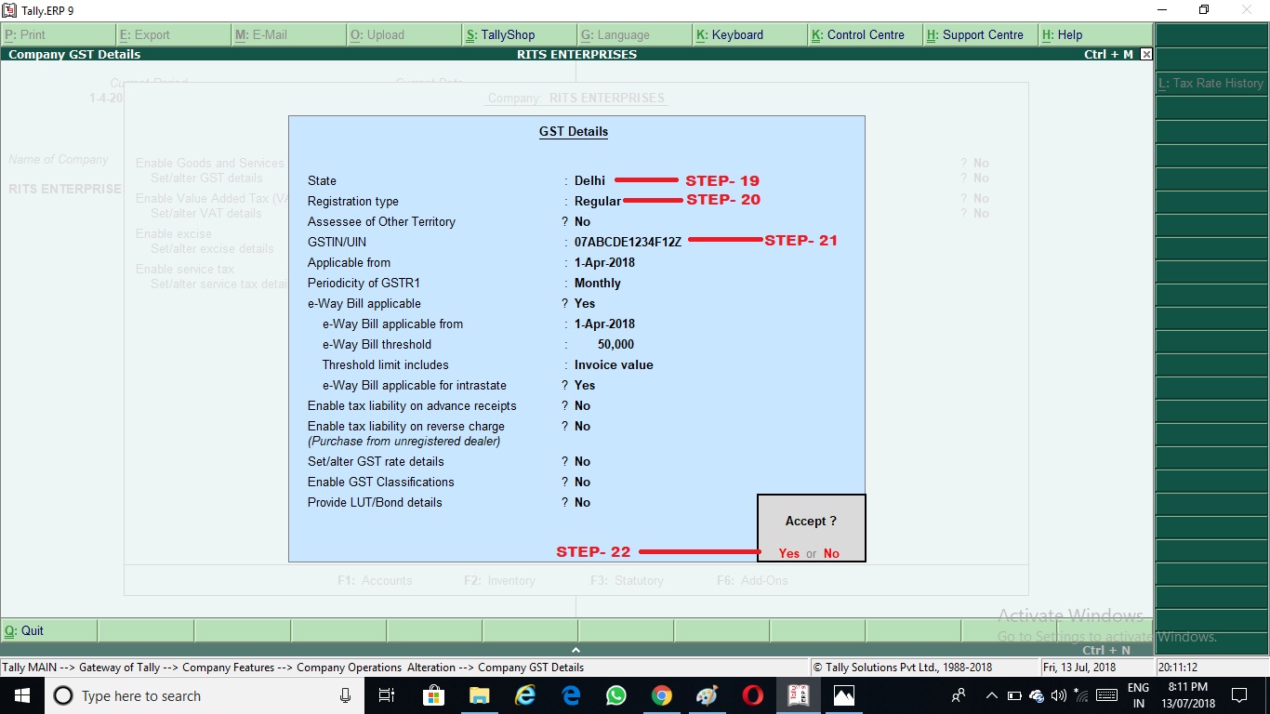
Task: Open the Upload menu
Action: (404, 34)
